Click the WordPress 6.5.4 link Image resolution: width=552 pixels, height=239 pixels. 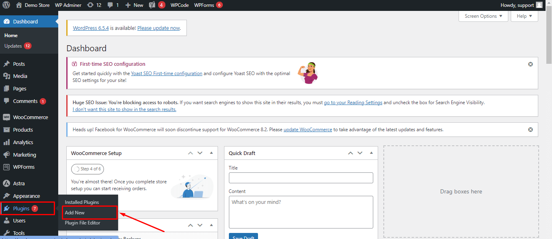[x=91, y=28]
